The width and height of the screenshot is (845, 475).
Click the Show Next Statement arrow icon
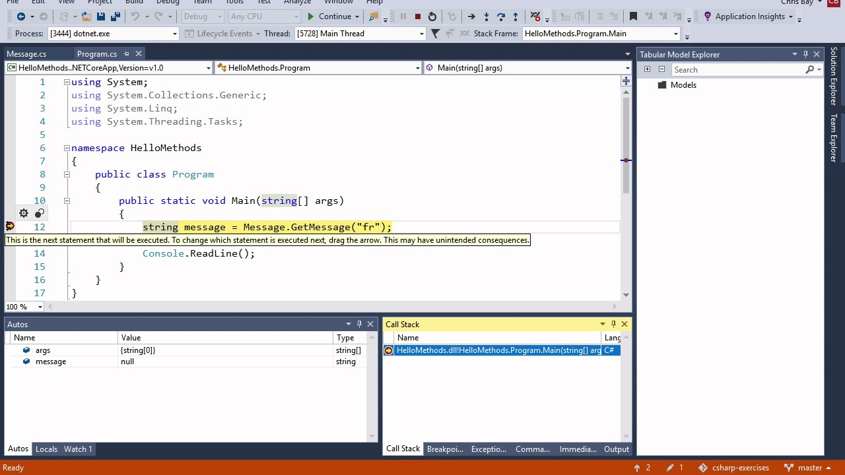471,16
